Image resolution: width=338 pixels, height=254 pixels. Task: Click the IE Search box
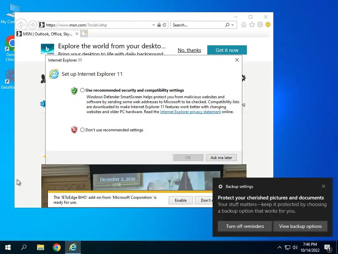[198, 25]
